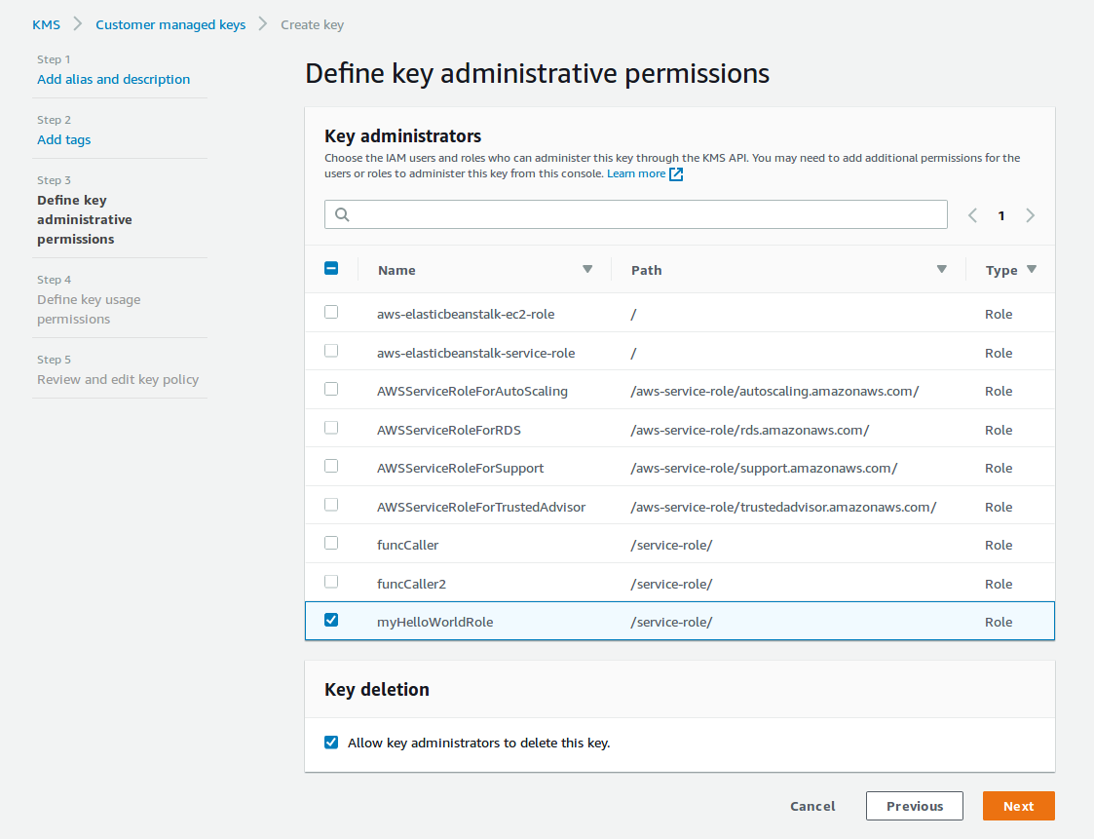Toggle the select-all checkbox in the header
Screen dimensions: 1094x839
point(331,269)
